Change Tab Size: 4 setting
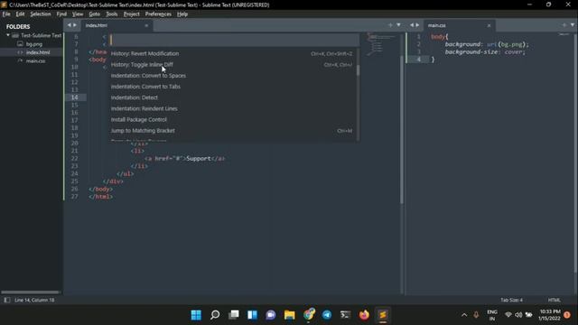 [x=511, y=300]
